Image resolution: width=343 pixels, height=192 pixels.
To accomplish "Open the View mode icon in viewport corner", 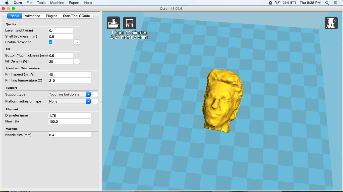I will pos(331,23).
